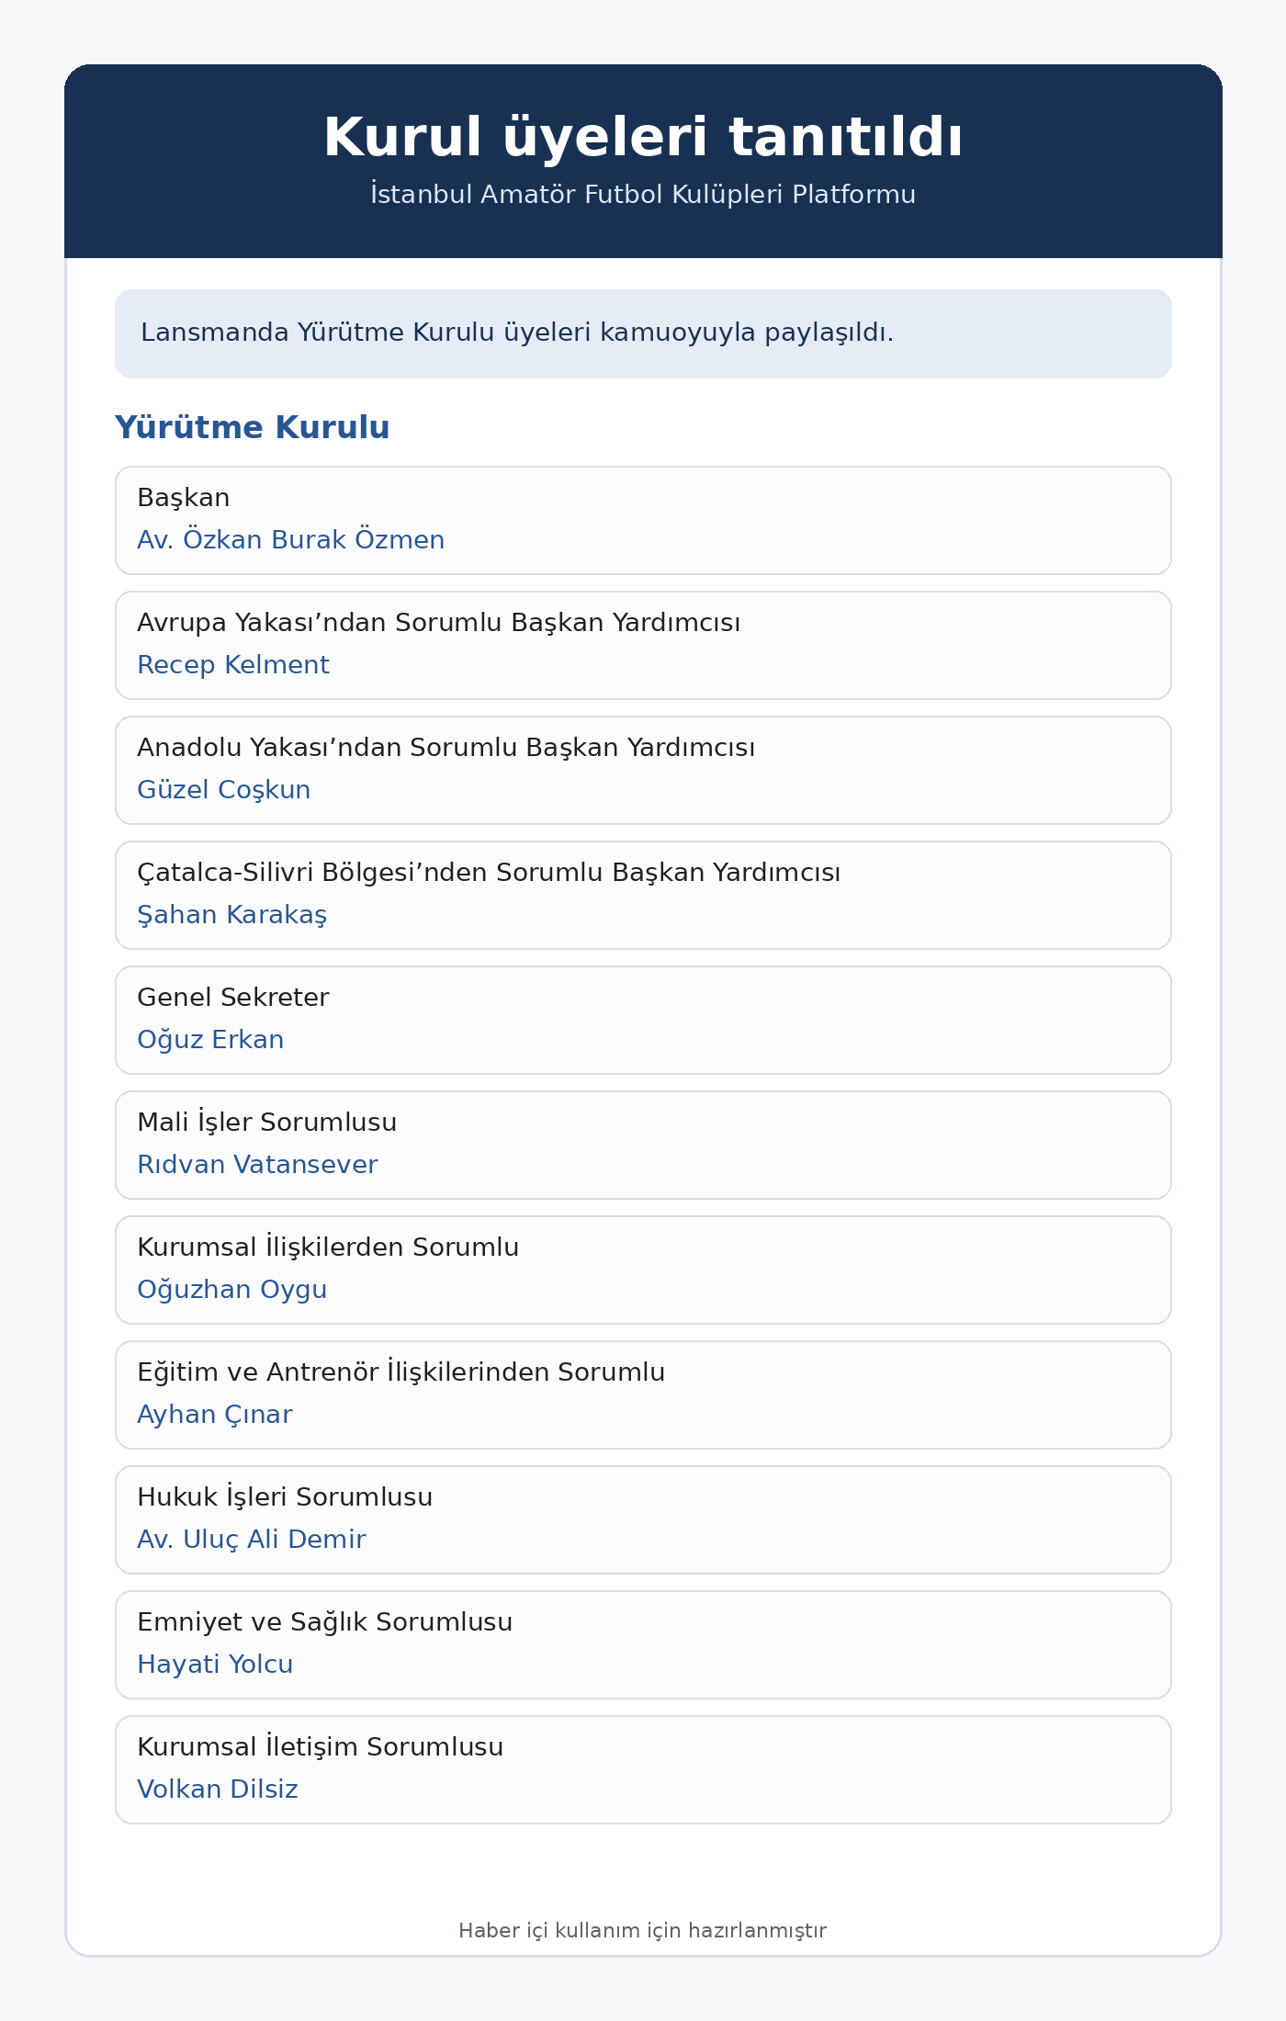Select the name Rıdvan Vatansever
This screenshot has height=2021, width=1286.
[x=257, y=1165]
